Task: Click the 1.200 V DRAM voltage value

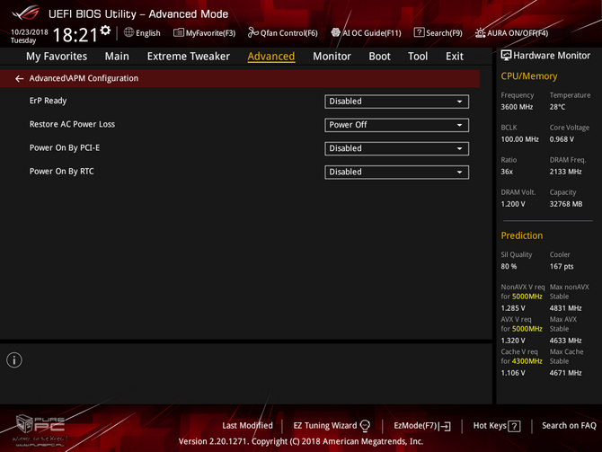Action: [x=513, y=204]
